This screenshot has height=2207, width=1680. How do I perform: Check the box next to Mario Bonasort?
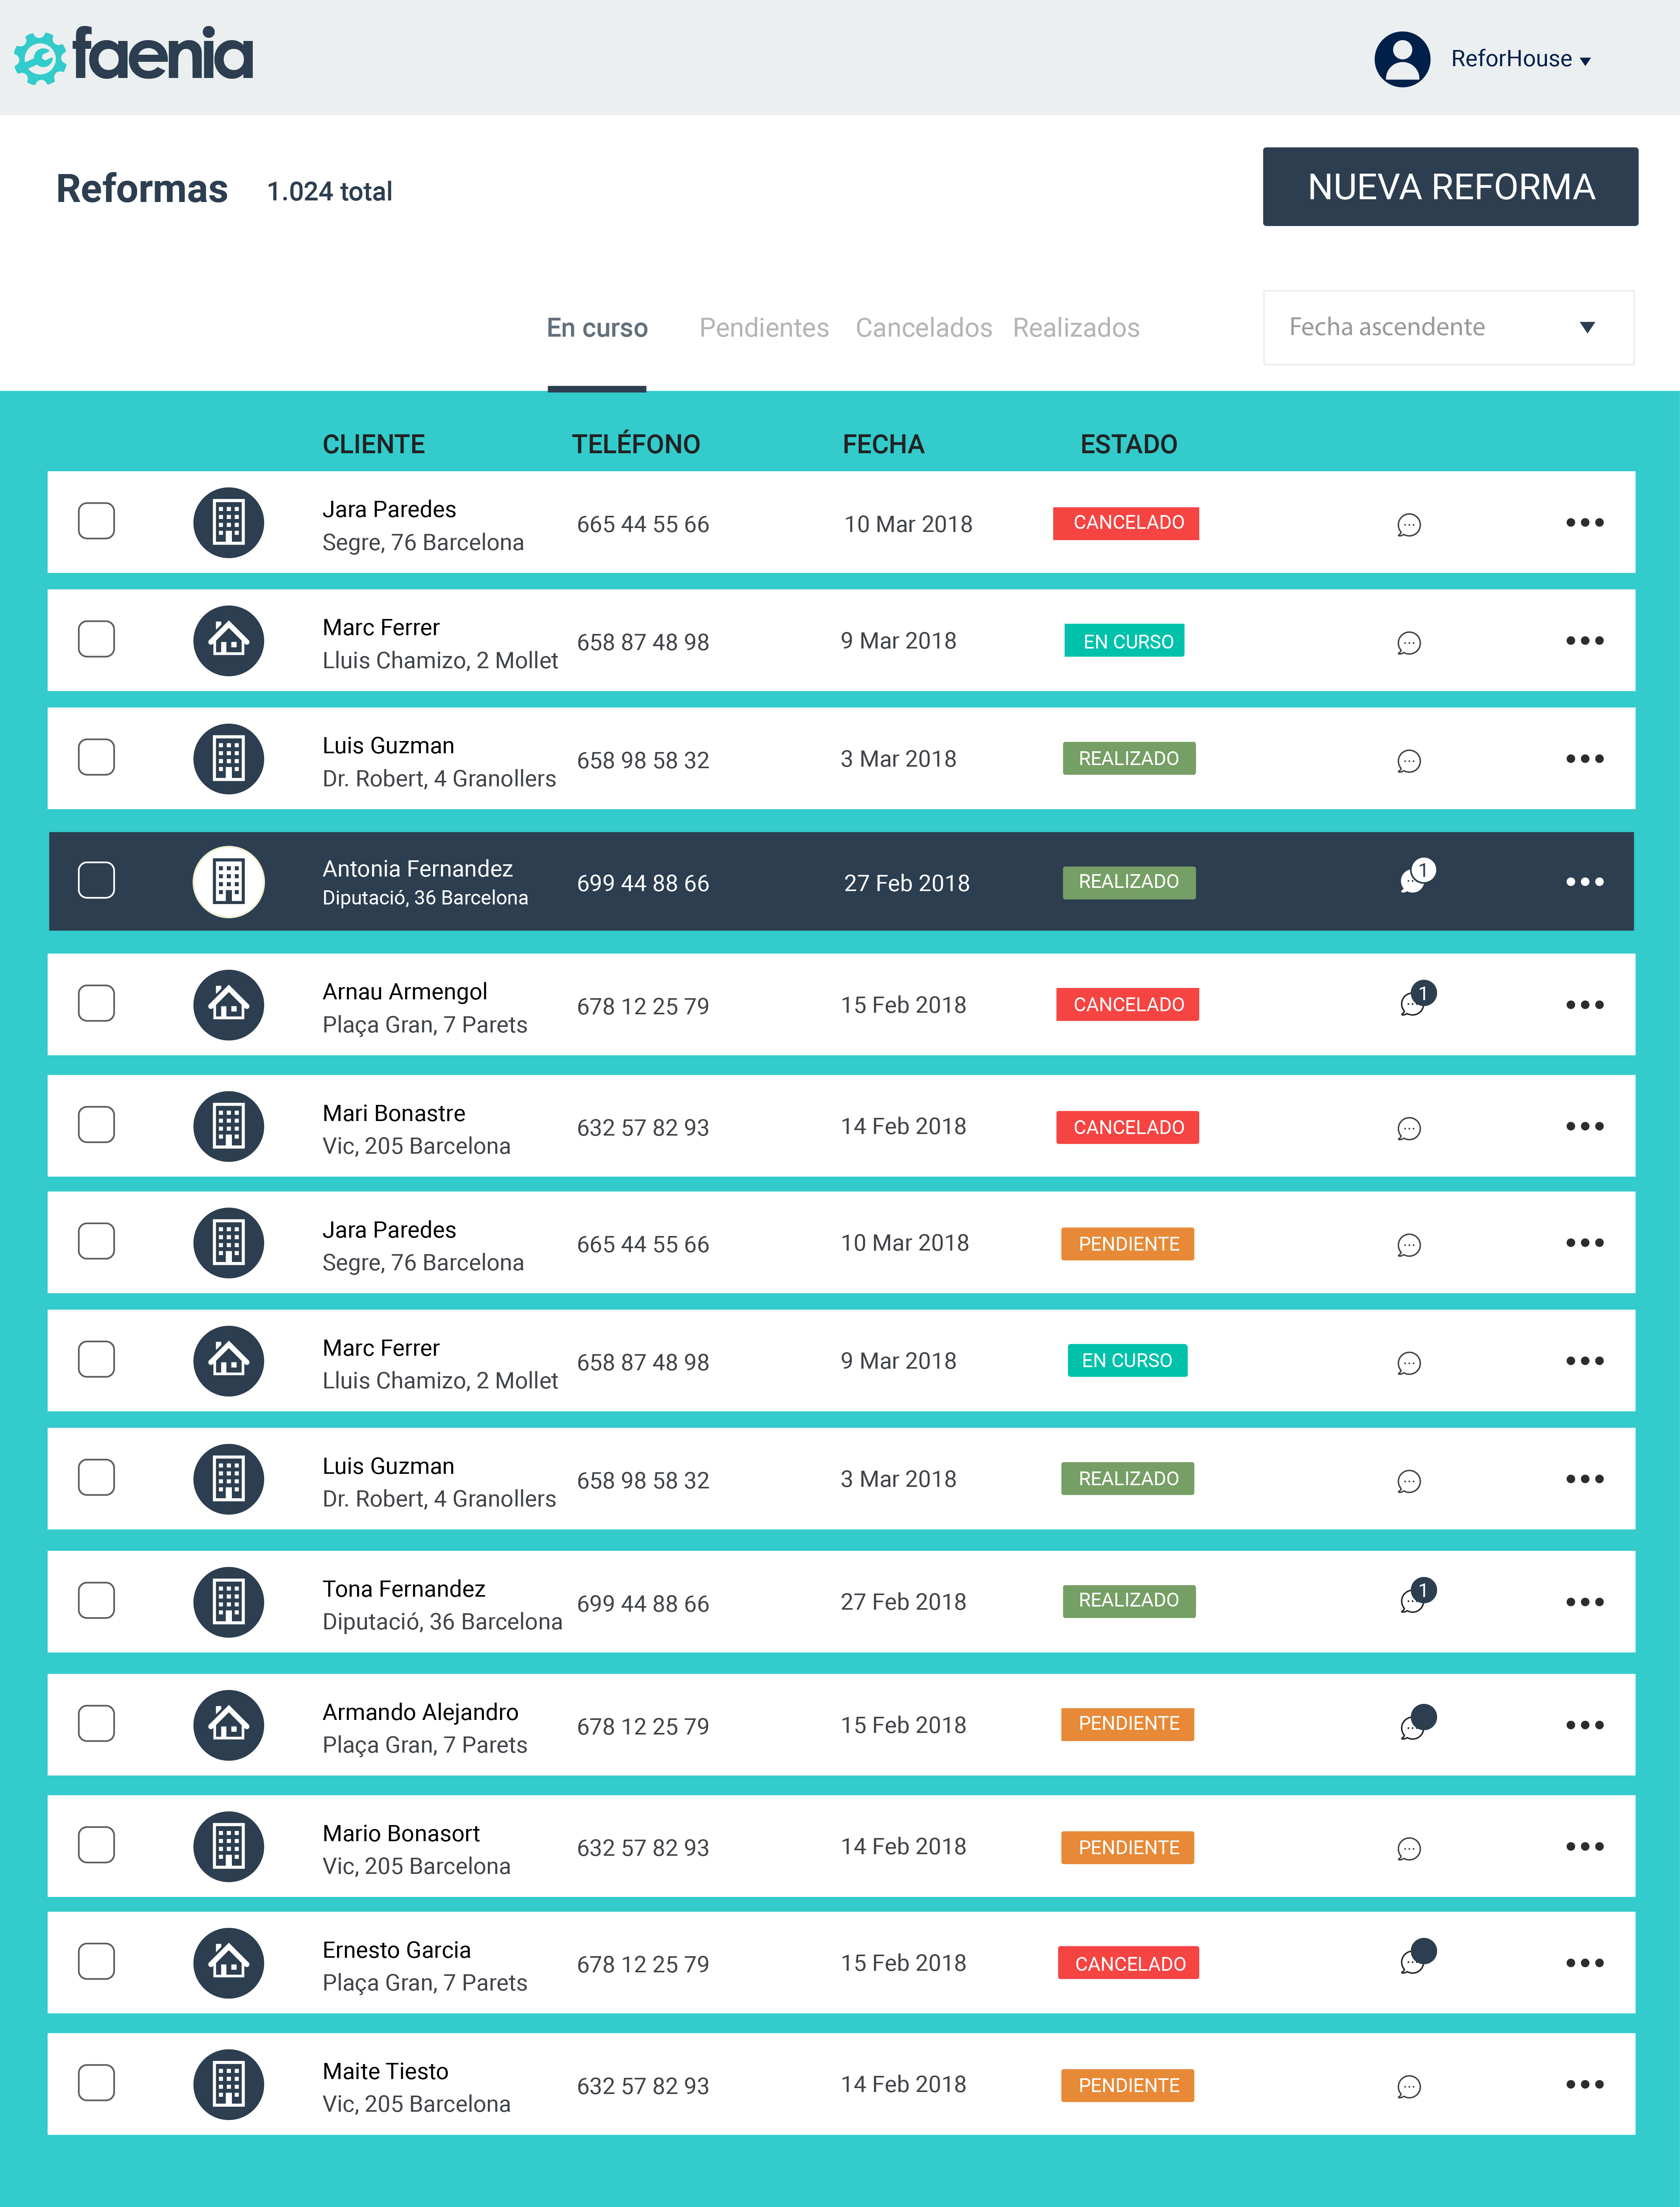pos(97,1845)
